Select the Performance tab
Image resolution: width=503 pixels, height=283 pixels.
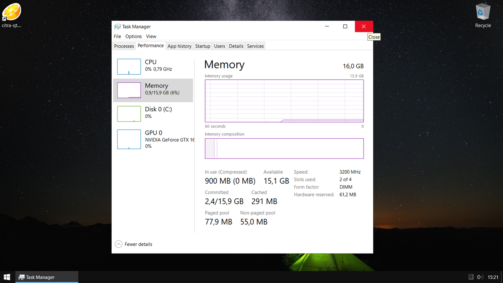tap(151, 46)
